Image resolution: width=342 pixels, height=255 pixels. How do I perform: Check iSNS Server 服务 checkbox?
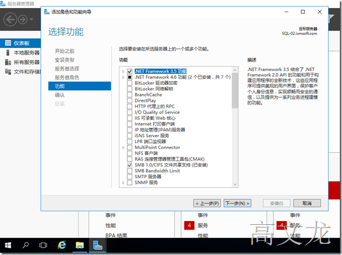130,136
